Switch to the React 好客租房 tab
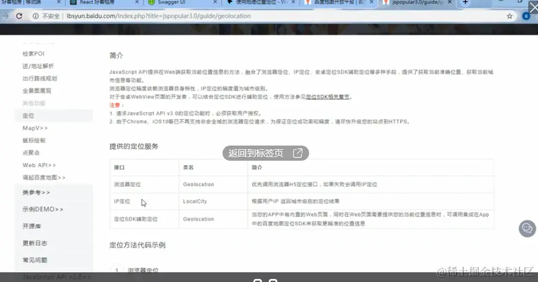This screenshot has height=282, width=538. 103,2
